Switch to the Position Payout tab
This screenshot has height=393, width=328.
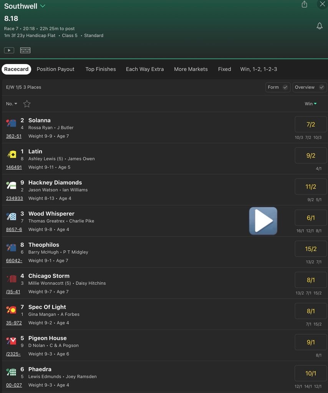pyautogui.click(x=56, y=69)
